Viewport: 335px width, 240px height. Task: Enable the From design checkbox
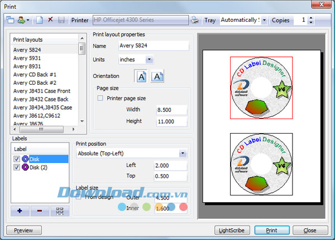(78, 197)
